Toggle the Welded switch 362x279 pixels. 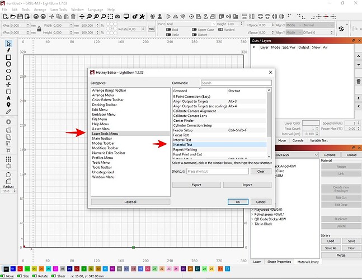coord(220,30)
